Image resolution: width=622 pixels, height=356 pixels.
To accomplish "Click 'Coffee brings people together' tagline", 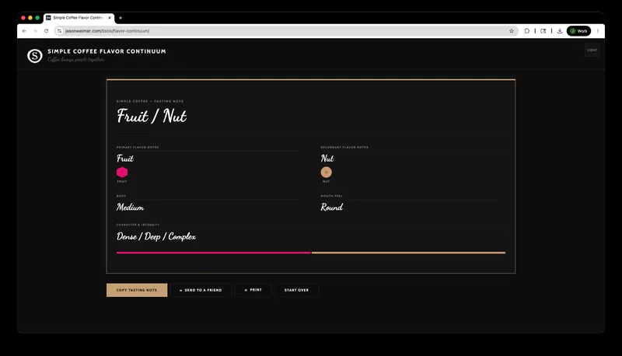I will click(x=75, y=60).
